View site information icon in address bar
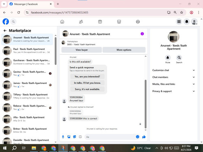Viewport: 203px width, 152px height. pyautogui.click(x=27, y=13)
